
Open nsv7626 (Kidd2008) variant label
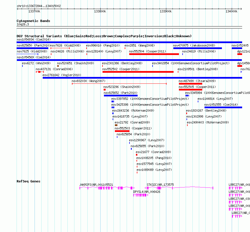tap(65, 45)
